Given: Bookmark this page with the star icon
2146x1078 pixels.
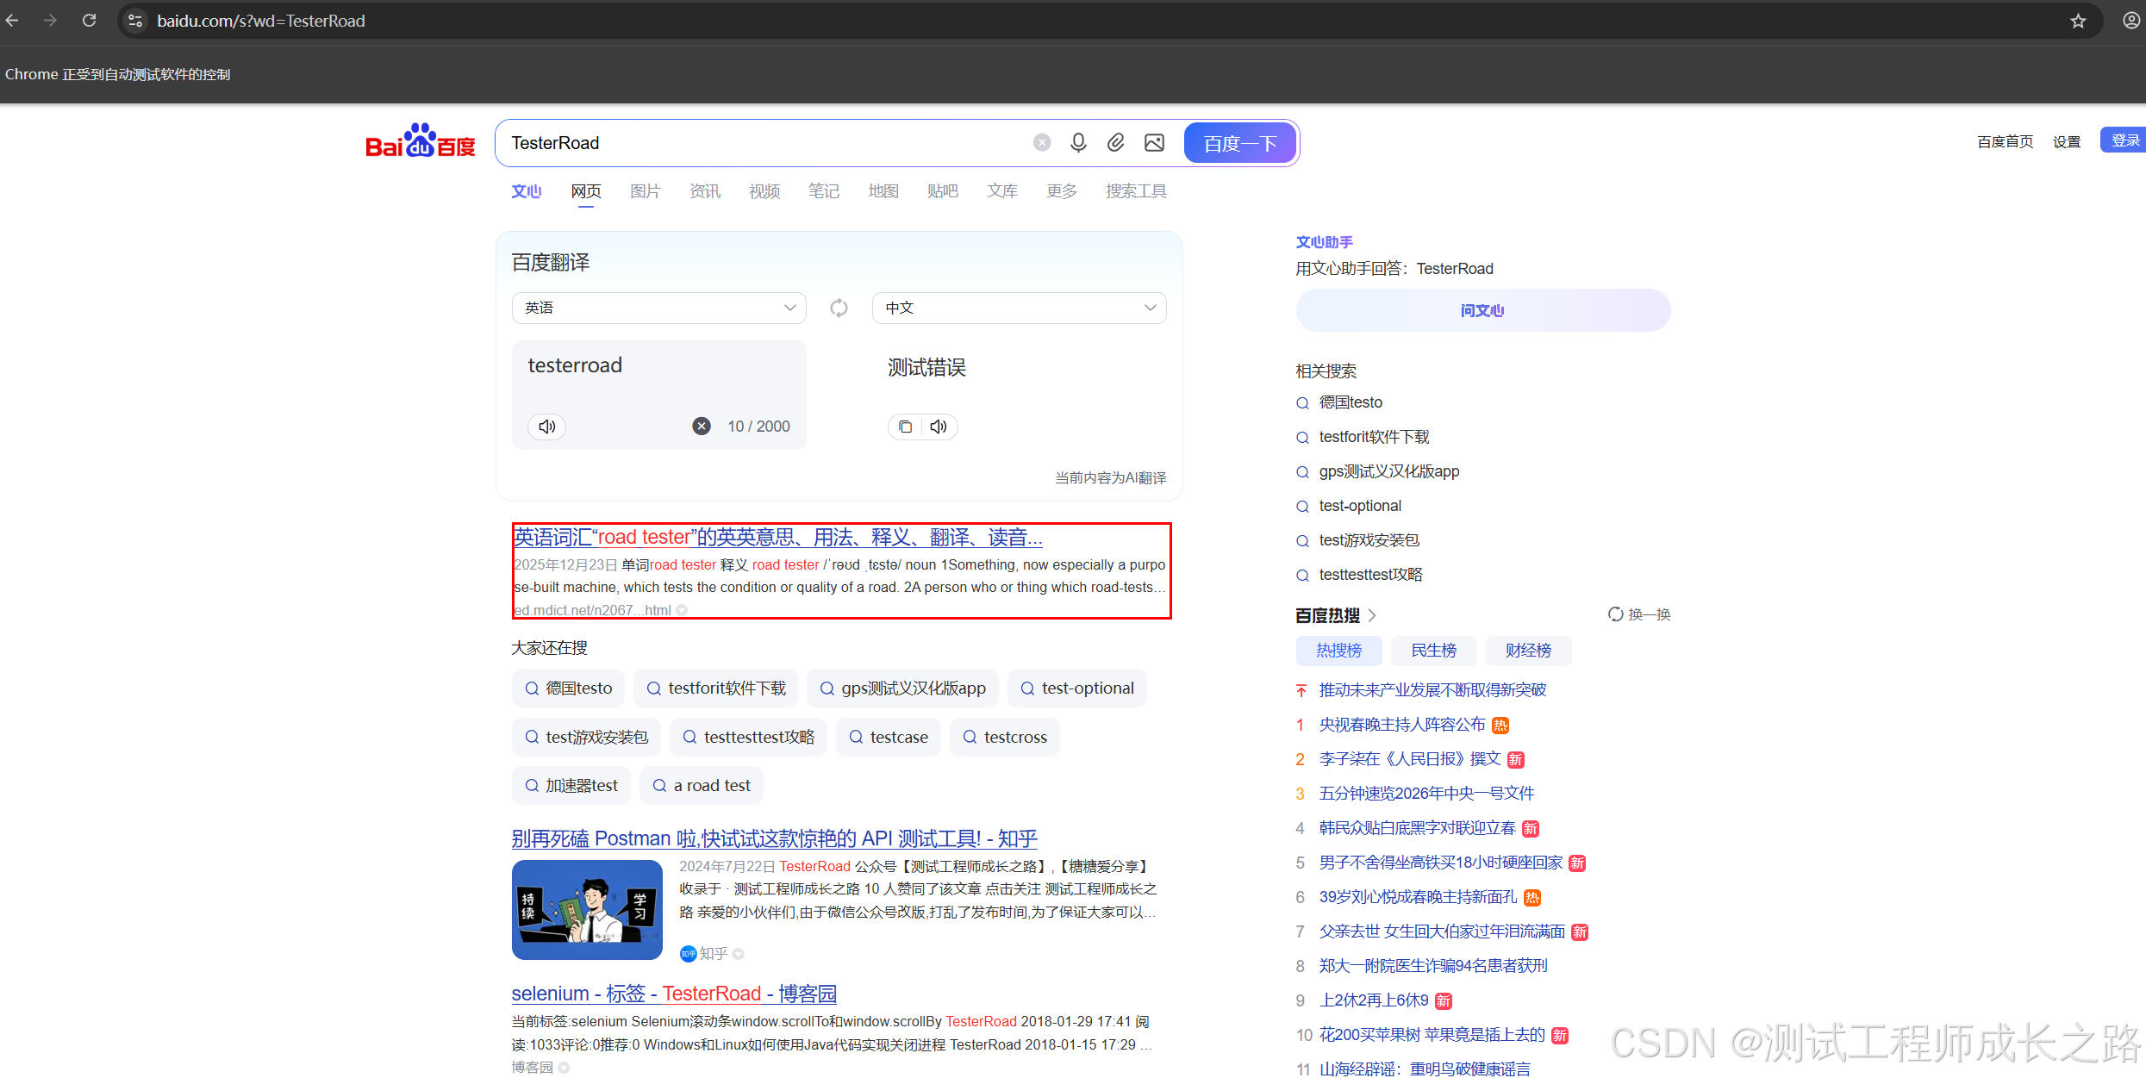Looking at the screenshot, I should pyautogui.click(x=2078, y=20).
